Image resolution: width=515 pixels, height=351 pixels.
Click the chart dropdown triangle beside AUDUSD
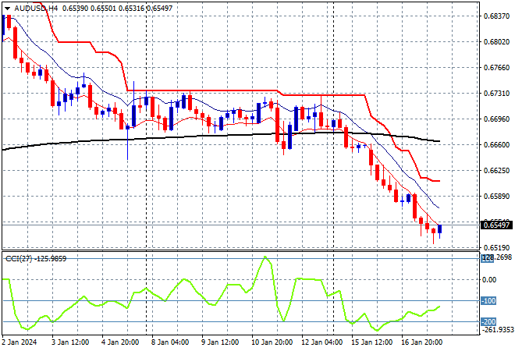(7, 9)
